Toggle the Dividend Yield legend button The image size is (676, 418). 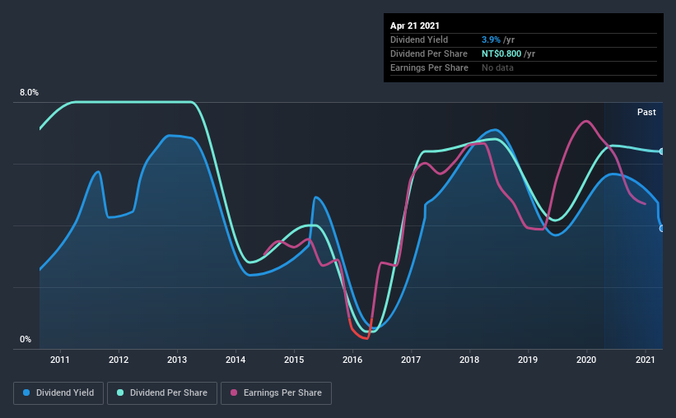pyautogui.click(x=58, y=393)
